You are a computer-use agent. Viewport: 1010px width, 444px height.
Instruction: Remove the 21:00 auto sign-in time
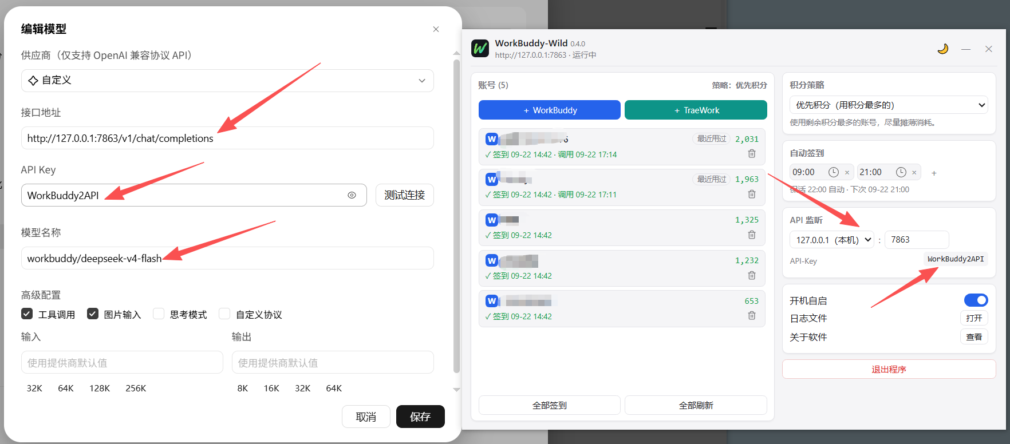point(914,172)
